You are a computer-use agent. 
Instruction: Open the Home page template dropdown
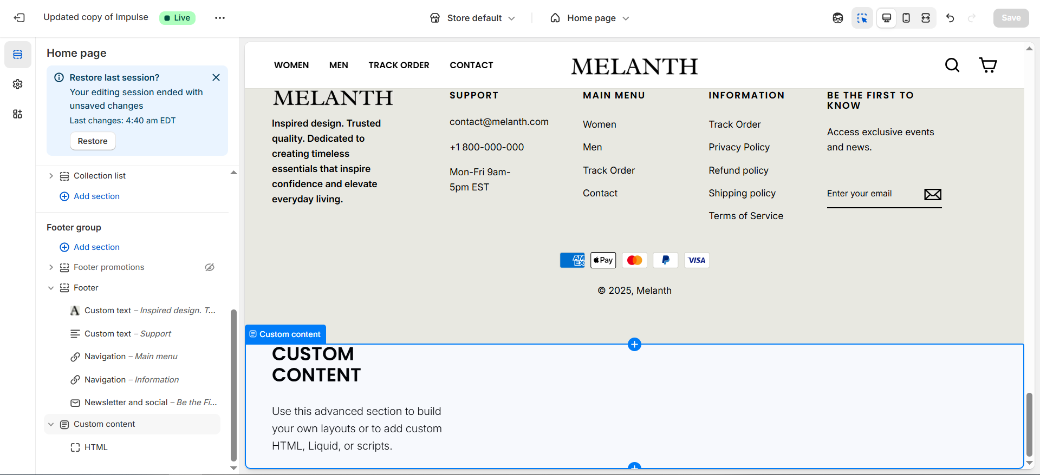click(590, 18)
